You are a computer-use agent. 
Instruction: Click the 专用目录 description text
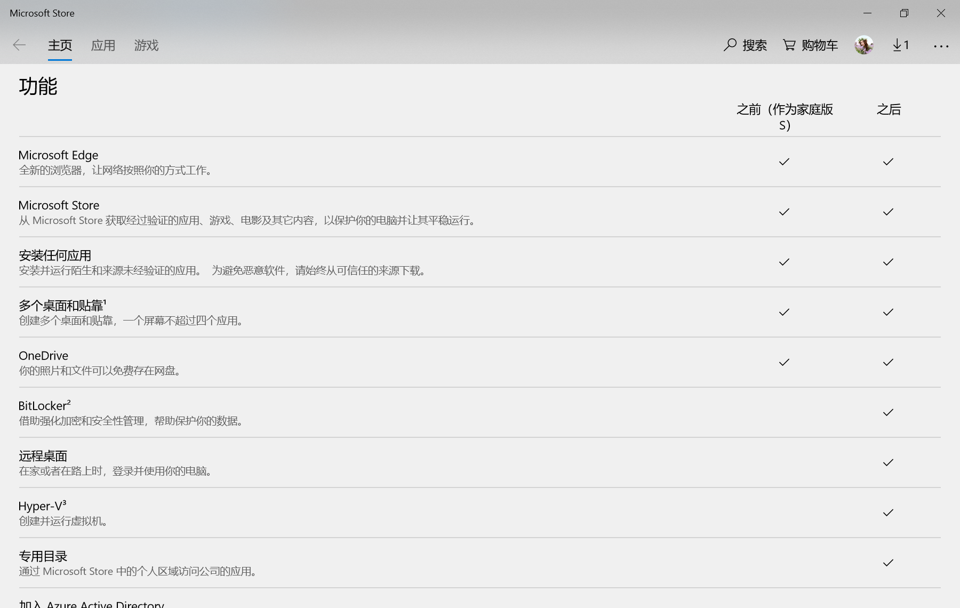(139, 571)
